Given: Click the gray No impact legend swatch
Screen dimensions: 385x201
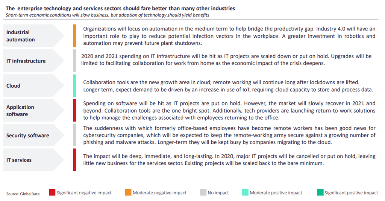Looking at the screenshot, I should [x=203, y=192].
